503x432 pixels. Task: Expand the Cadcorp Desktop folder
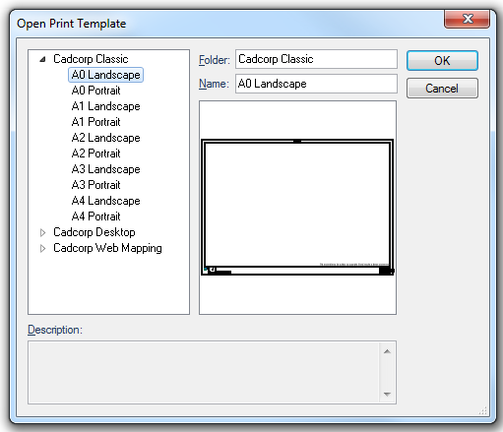[42, 232]
